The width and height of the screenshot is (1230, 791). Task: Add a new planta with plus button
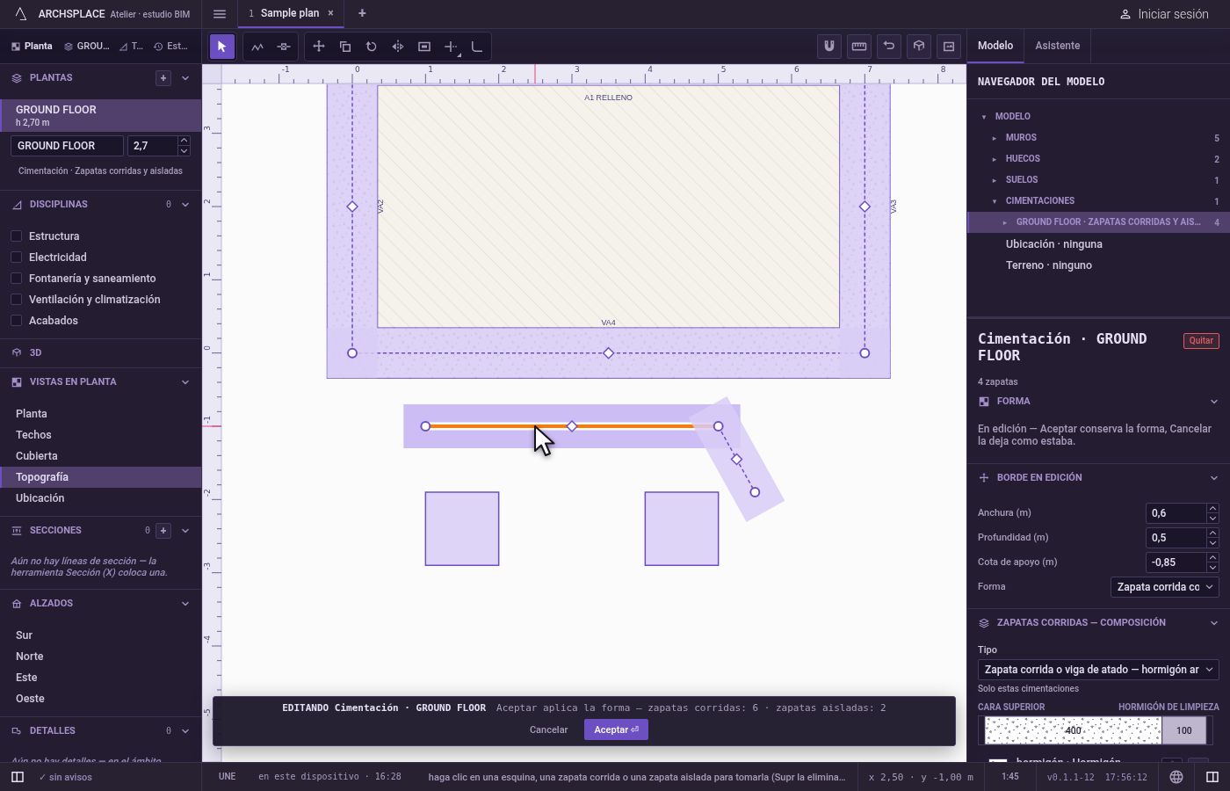(x=163, y=78)
